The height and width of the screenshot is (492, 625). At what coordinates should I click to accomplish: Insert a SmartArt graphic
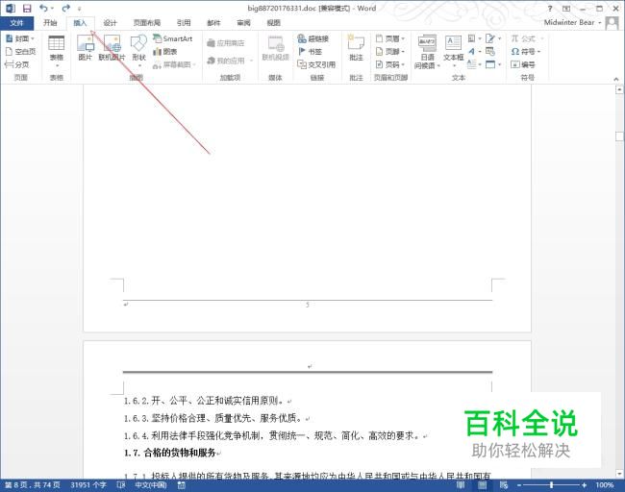point(173,38)
